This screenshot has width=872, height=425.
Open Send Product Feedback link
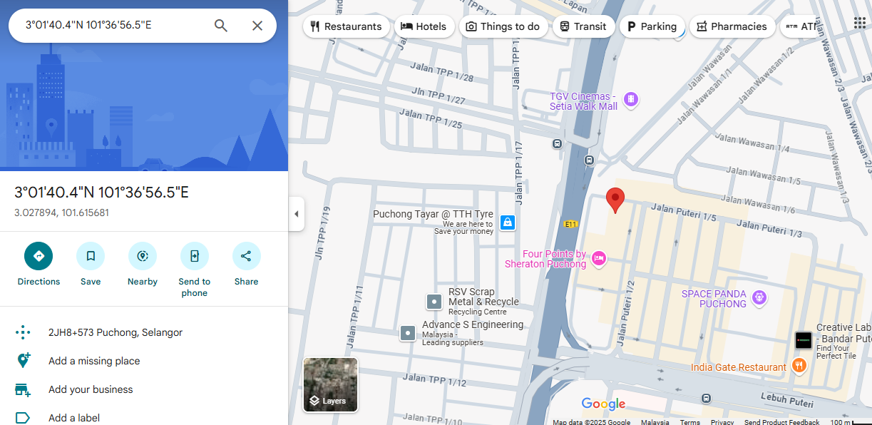[x=782, y=422]
